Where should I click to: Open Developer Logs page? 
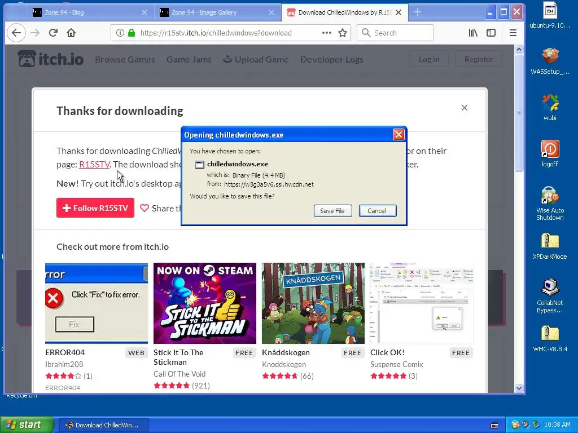point(332,60)
